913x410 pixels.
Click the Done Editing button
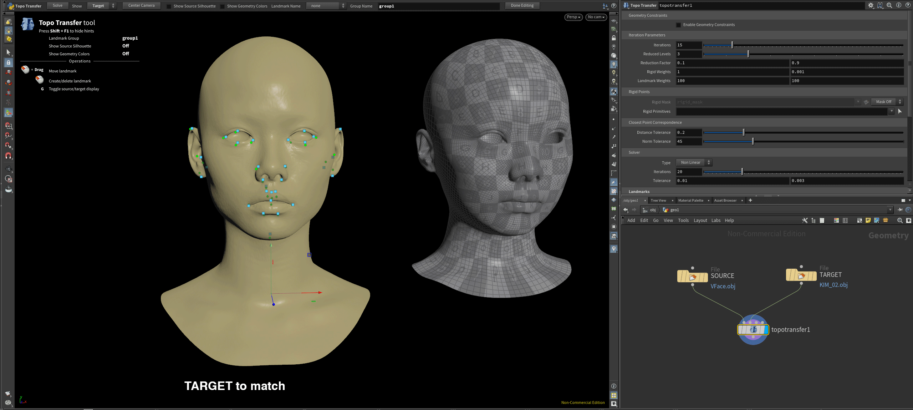522,6
